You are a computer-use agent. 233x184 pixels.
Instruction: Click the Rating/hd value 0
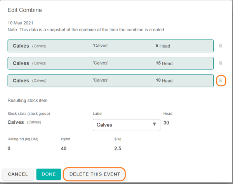(9, 148)
